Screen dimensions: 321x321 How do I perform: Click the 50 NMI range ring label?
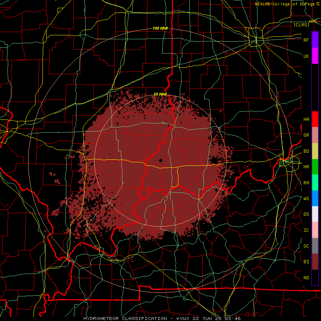coord(160,94)
